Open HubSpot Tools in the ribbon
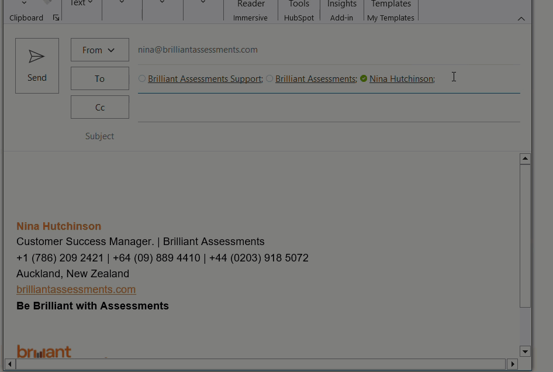Viewport: 553px width, 372px height. pos(299,10)
